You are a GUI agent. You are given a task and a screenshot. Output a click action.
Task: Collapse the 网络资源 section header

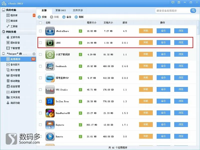click(18, 32)
